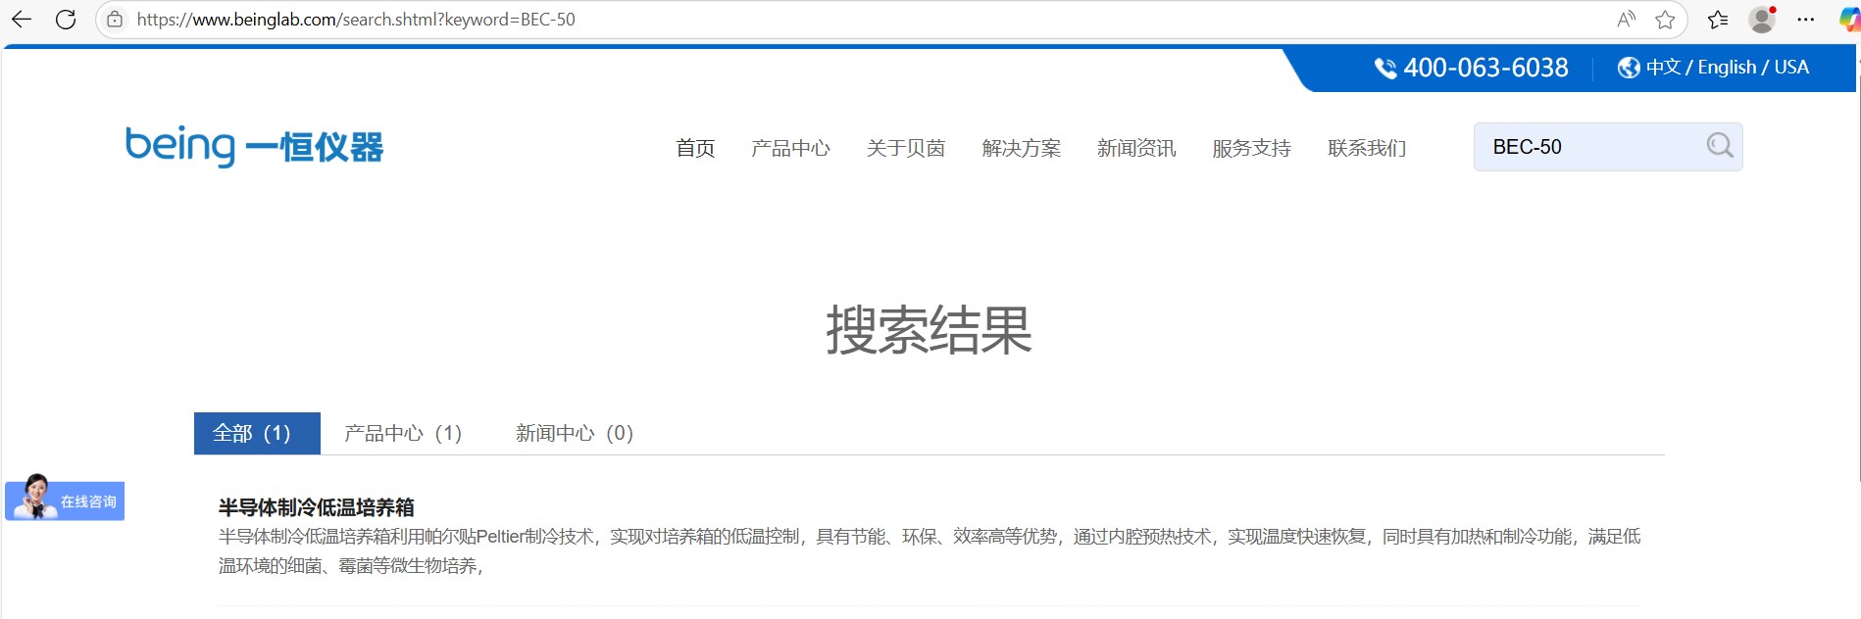Switch to 新闻中心 (0) results tab
The image size is (1861, 619).
575,433
